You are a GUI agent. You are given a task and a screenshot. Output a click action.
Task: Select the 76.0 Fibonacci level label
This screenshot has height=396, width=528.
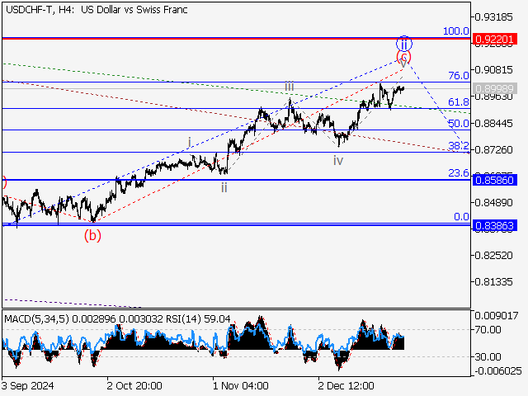pos(458,76)
